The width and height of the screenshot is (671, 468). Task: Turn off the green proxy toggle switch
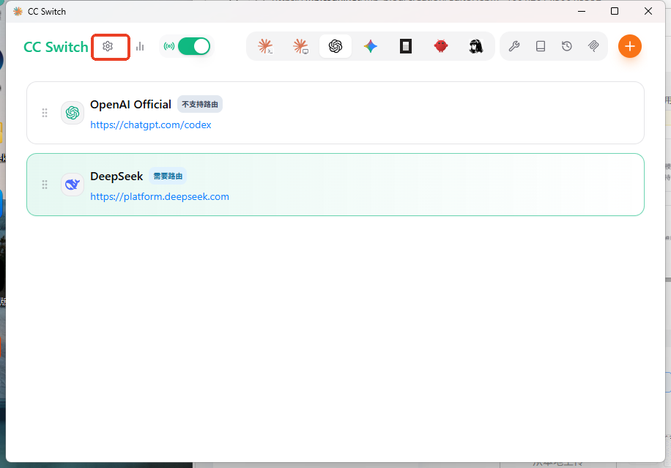[194, 46]
